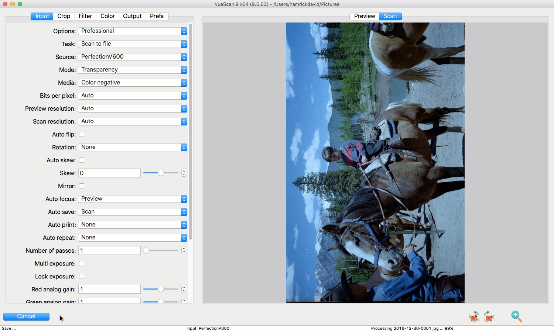Open the Media dropdown

pyautogui.click(x=132, y=83)
